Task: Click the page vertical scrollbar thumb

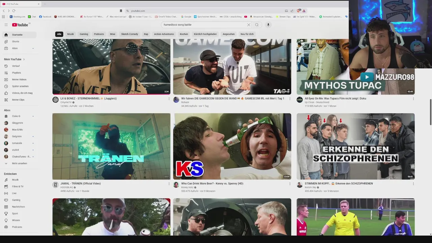Action: coord(430,112)
